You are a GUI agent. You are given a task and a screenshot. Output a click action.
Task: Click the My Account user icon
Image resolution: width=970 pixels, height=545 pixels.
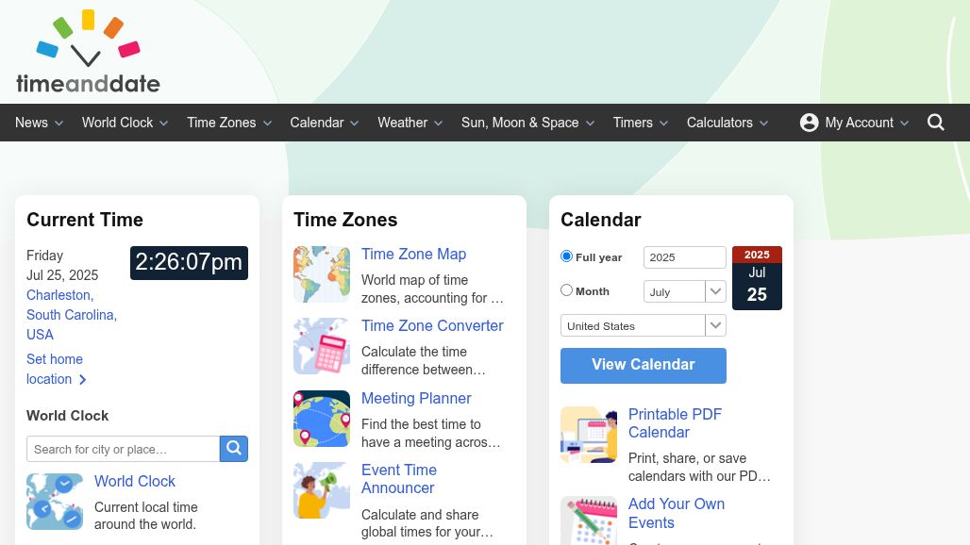[809, 123]
